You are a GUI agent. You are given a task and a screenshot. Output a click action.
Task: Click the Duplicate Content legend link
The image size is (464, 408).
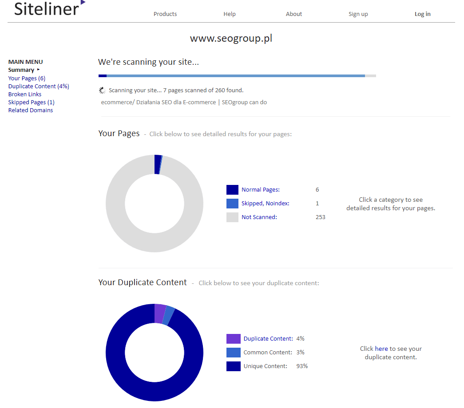[268, 338]
